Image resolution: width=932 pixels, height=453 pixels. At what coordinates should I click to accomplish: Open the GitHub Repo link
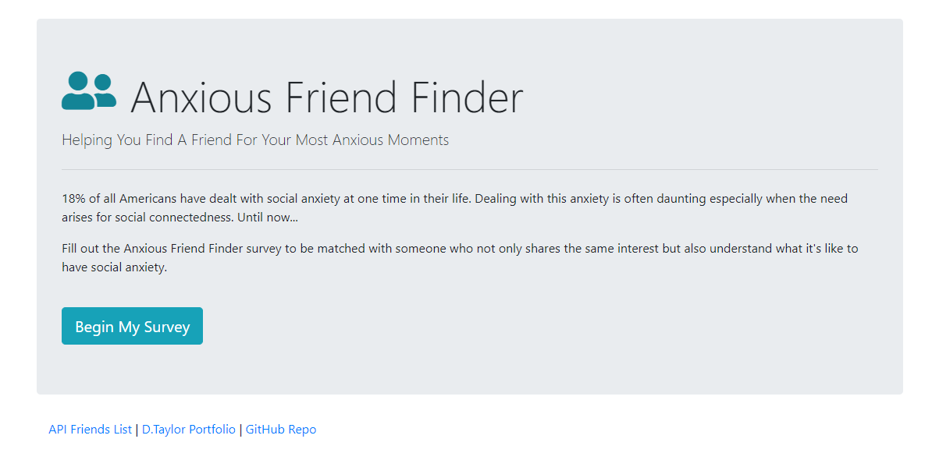pos(281,430)
